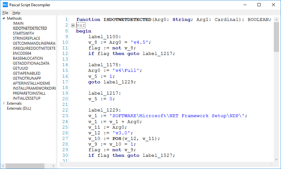
Task: Open the Help menu
Action: tap(16, 13)
